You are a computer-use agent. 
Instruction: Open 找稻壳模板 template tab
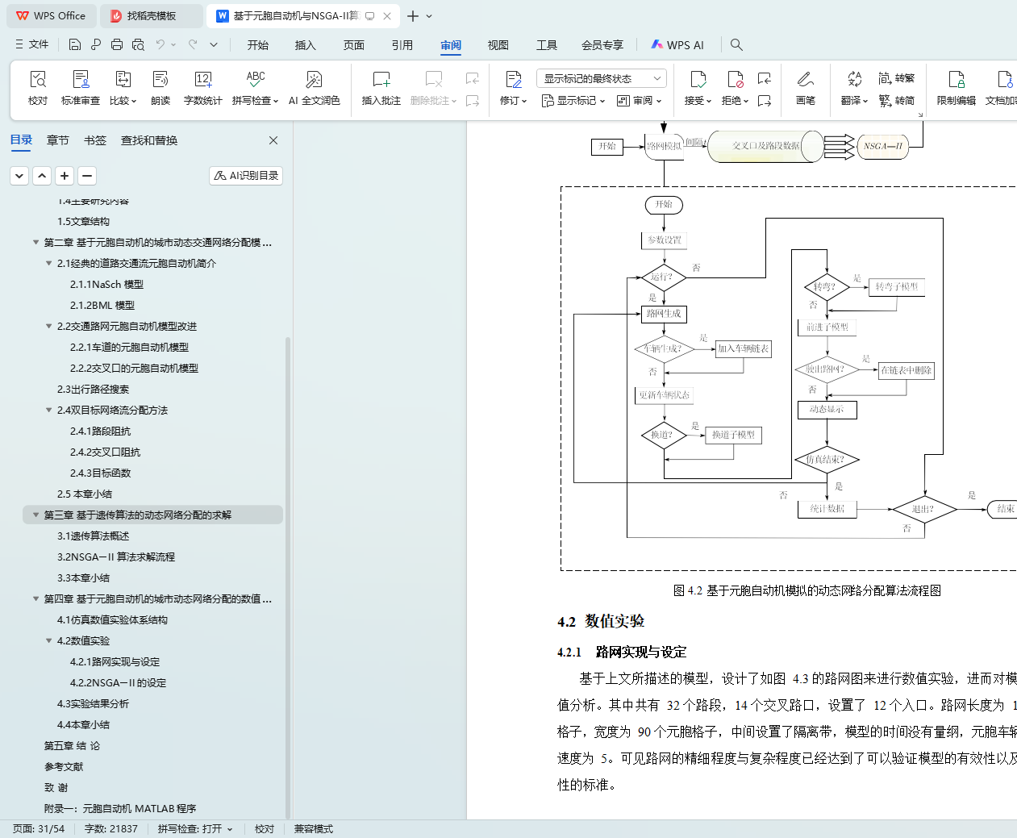click(152, 16)
